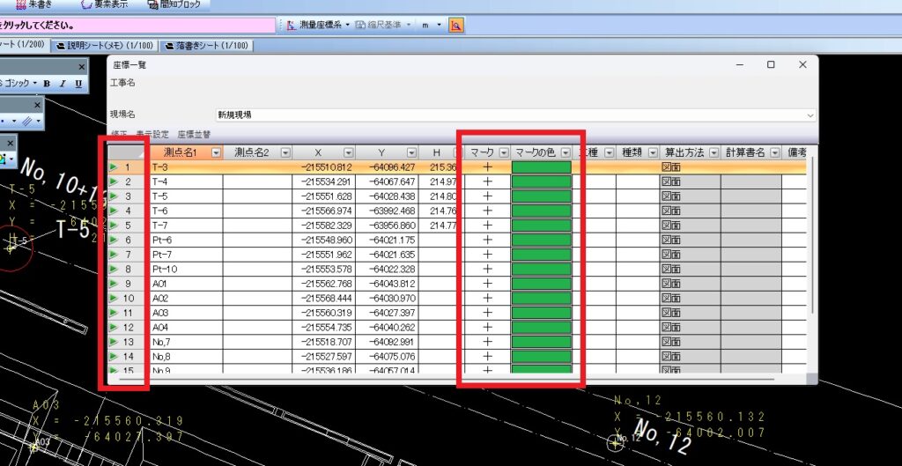Open the マークの色 column filter dropdown
Screen dimensions: 902x466
click(566, 152)
